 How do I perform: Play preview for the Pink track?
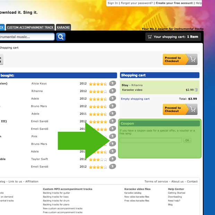point(112,136)
